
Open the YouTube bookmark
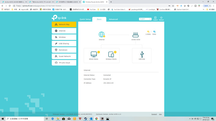click(91, 10)
